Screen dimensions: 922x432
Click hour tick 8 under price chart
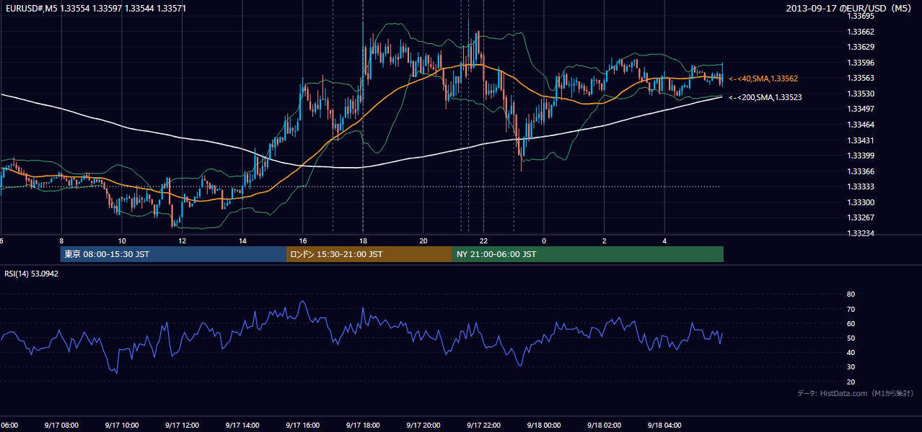61,241
